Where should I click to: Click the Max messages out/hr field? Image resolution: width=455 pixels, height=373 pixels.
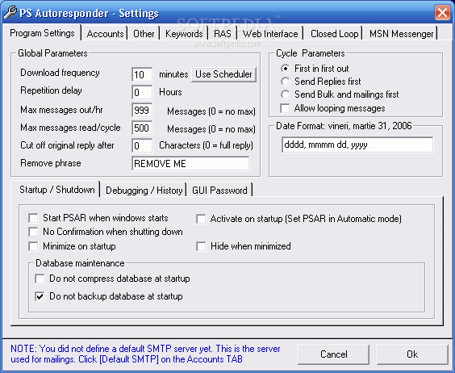pos(142,110)
